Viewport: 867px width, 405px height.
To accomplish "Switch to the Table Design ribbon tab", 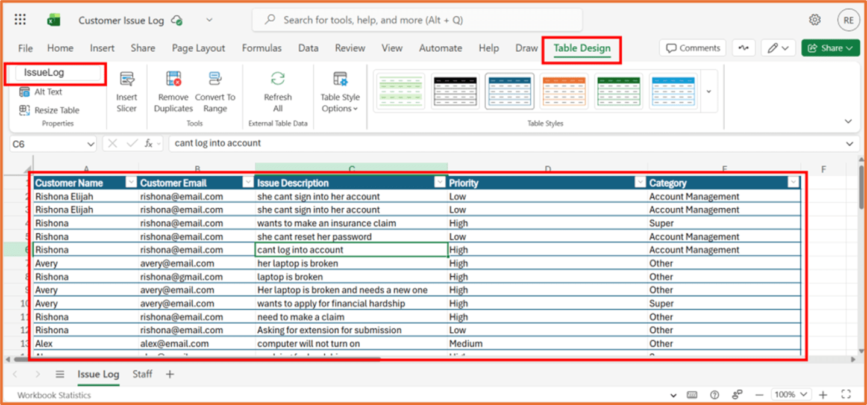I will pos(580,48).
